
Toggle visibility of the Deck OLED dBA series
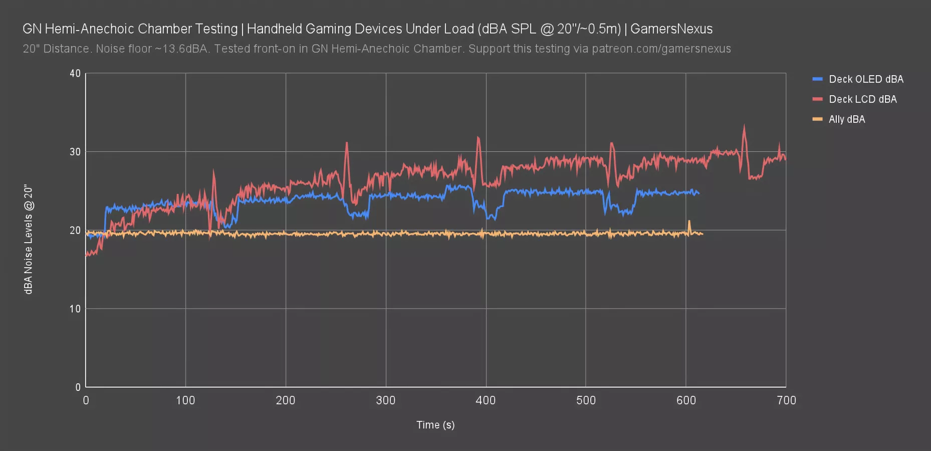(x=866, y=79)
